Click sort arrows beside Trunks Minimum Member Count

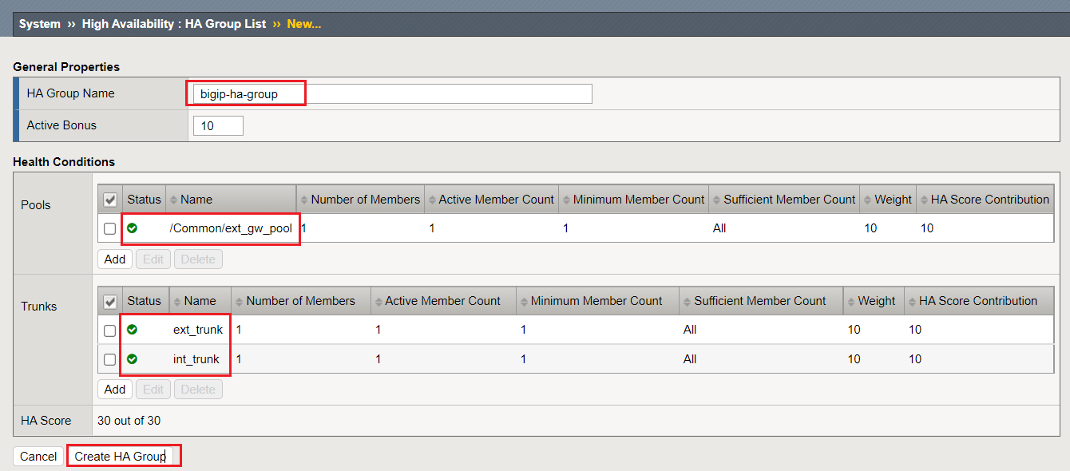[x=524, y=301]
